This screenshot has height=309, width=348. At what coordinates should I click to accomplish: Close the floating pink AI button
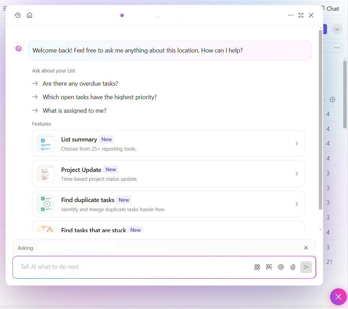pyautogui.click(x=338, y=296)
